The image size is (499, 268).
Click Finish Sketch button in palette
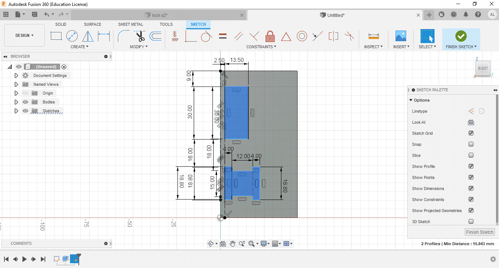pyautogui.click(x=479, y=232)
